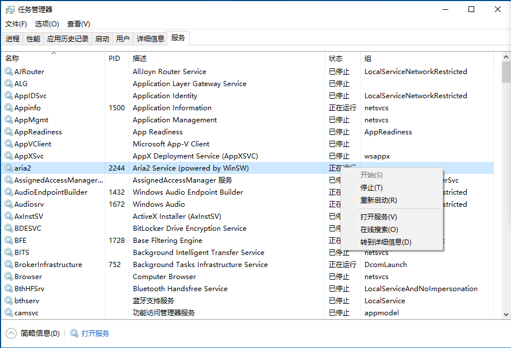The image size is (511, 348).
Task: Click the service icon next to camsvc
Action: click(x=9, y=313)
